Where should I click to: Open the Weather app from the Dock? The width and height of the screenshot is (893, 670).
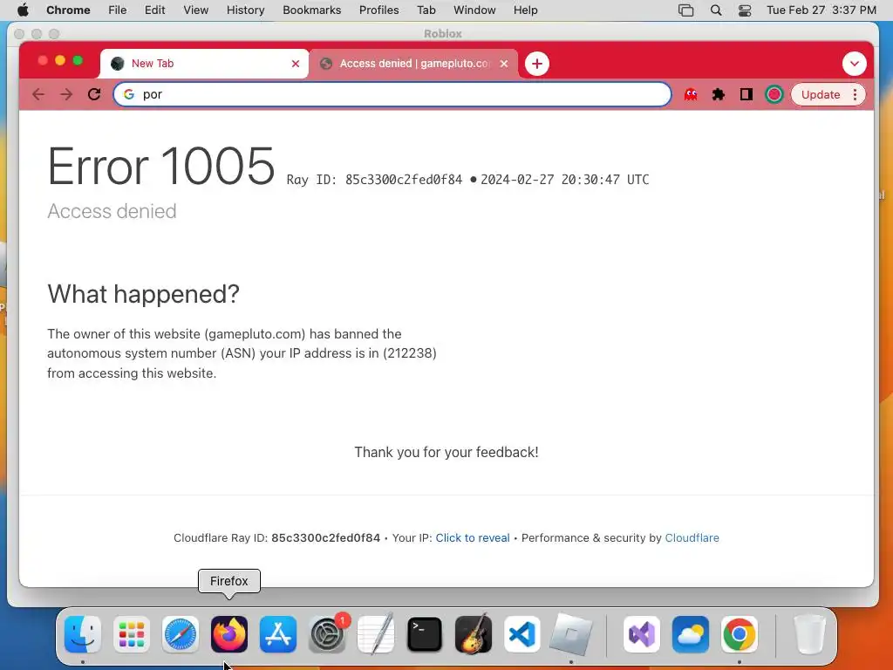tap(691, 634)
